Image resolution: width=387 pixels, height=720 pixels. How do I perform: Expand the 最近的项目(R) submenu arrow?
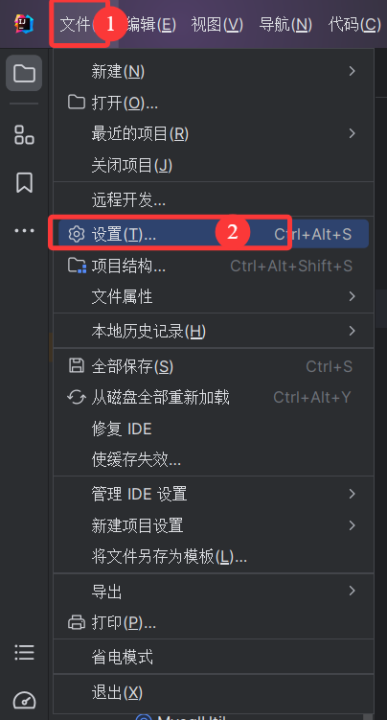click(353, 133)
